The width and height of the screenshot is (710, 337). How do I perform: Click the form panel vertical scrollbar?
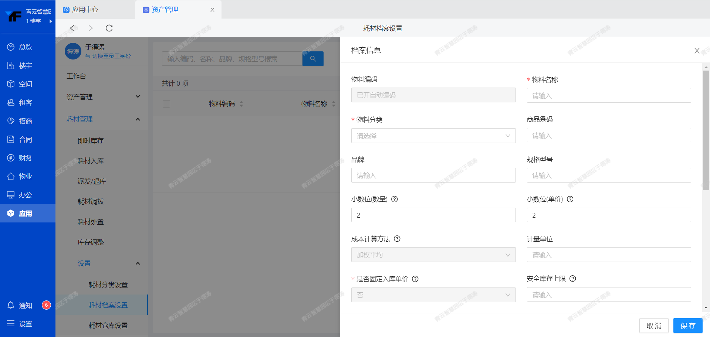(706, 129)
